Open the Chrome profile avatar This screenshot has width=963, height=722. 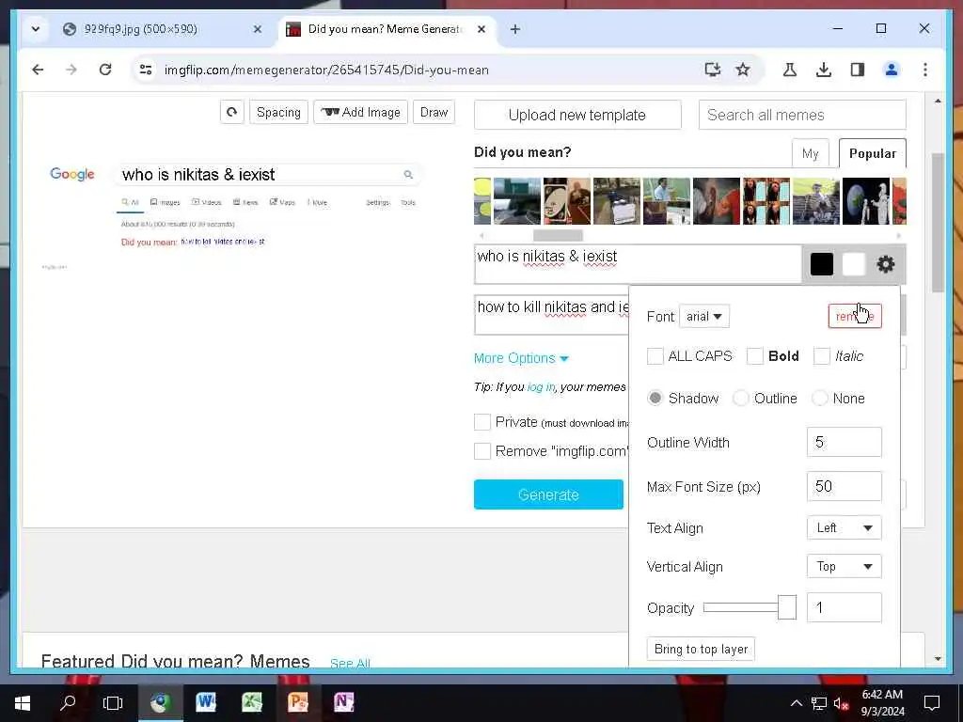pyautogui.click(x=892, y=70)
